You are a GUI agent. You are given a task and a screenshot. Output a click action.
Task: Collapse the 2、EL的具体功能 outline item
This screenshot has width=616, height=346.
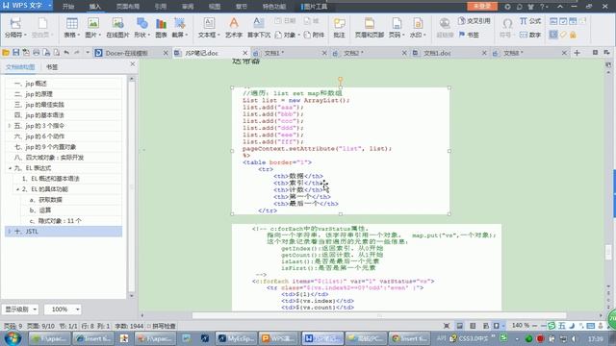click(17, 189)
